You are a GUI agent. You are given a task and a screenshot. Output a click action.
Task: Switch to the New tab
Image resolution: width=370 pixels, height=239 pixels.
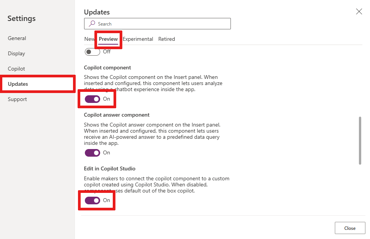tap(89, 39)
